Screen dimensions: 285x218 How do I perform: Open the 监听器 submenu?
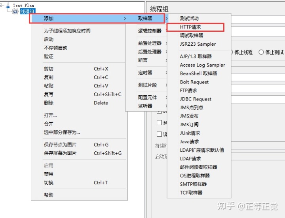pyautogui.click(x=146, y=106)
